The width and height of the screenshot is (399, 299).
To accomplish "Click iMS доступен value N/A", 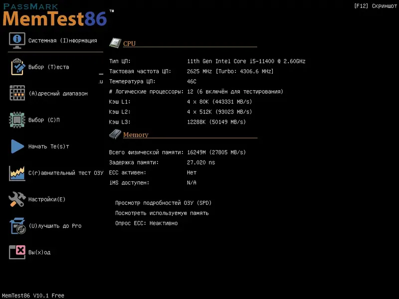I will [192, 183].
